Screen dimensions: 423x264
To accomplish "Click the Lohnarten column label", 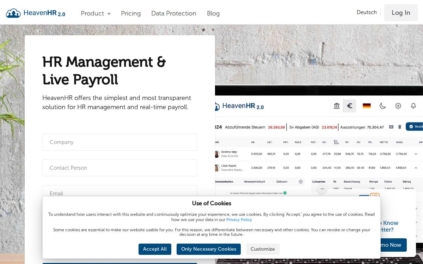I will 318,182.
